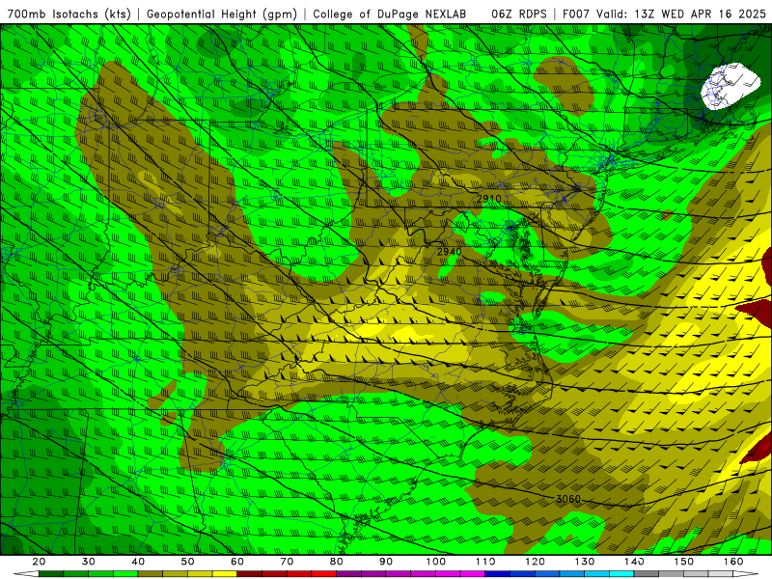Pick the olive swatch right of 40

(x=151, y=573)
